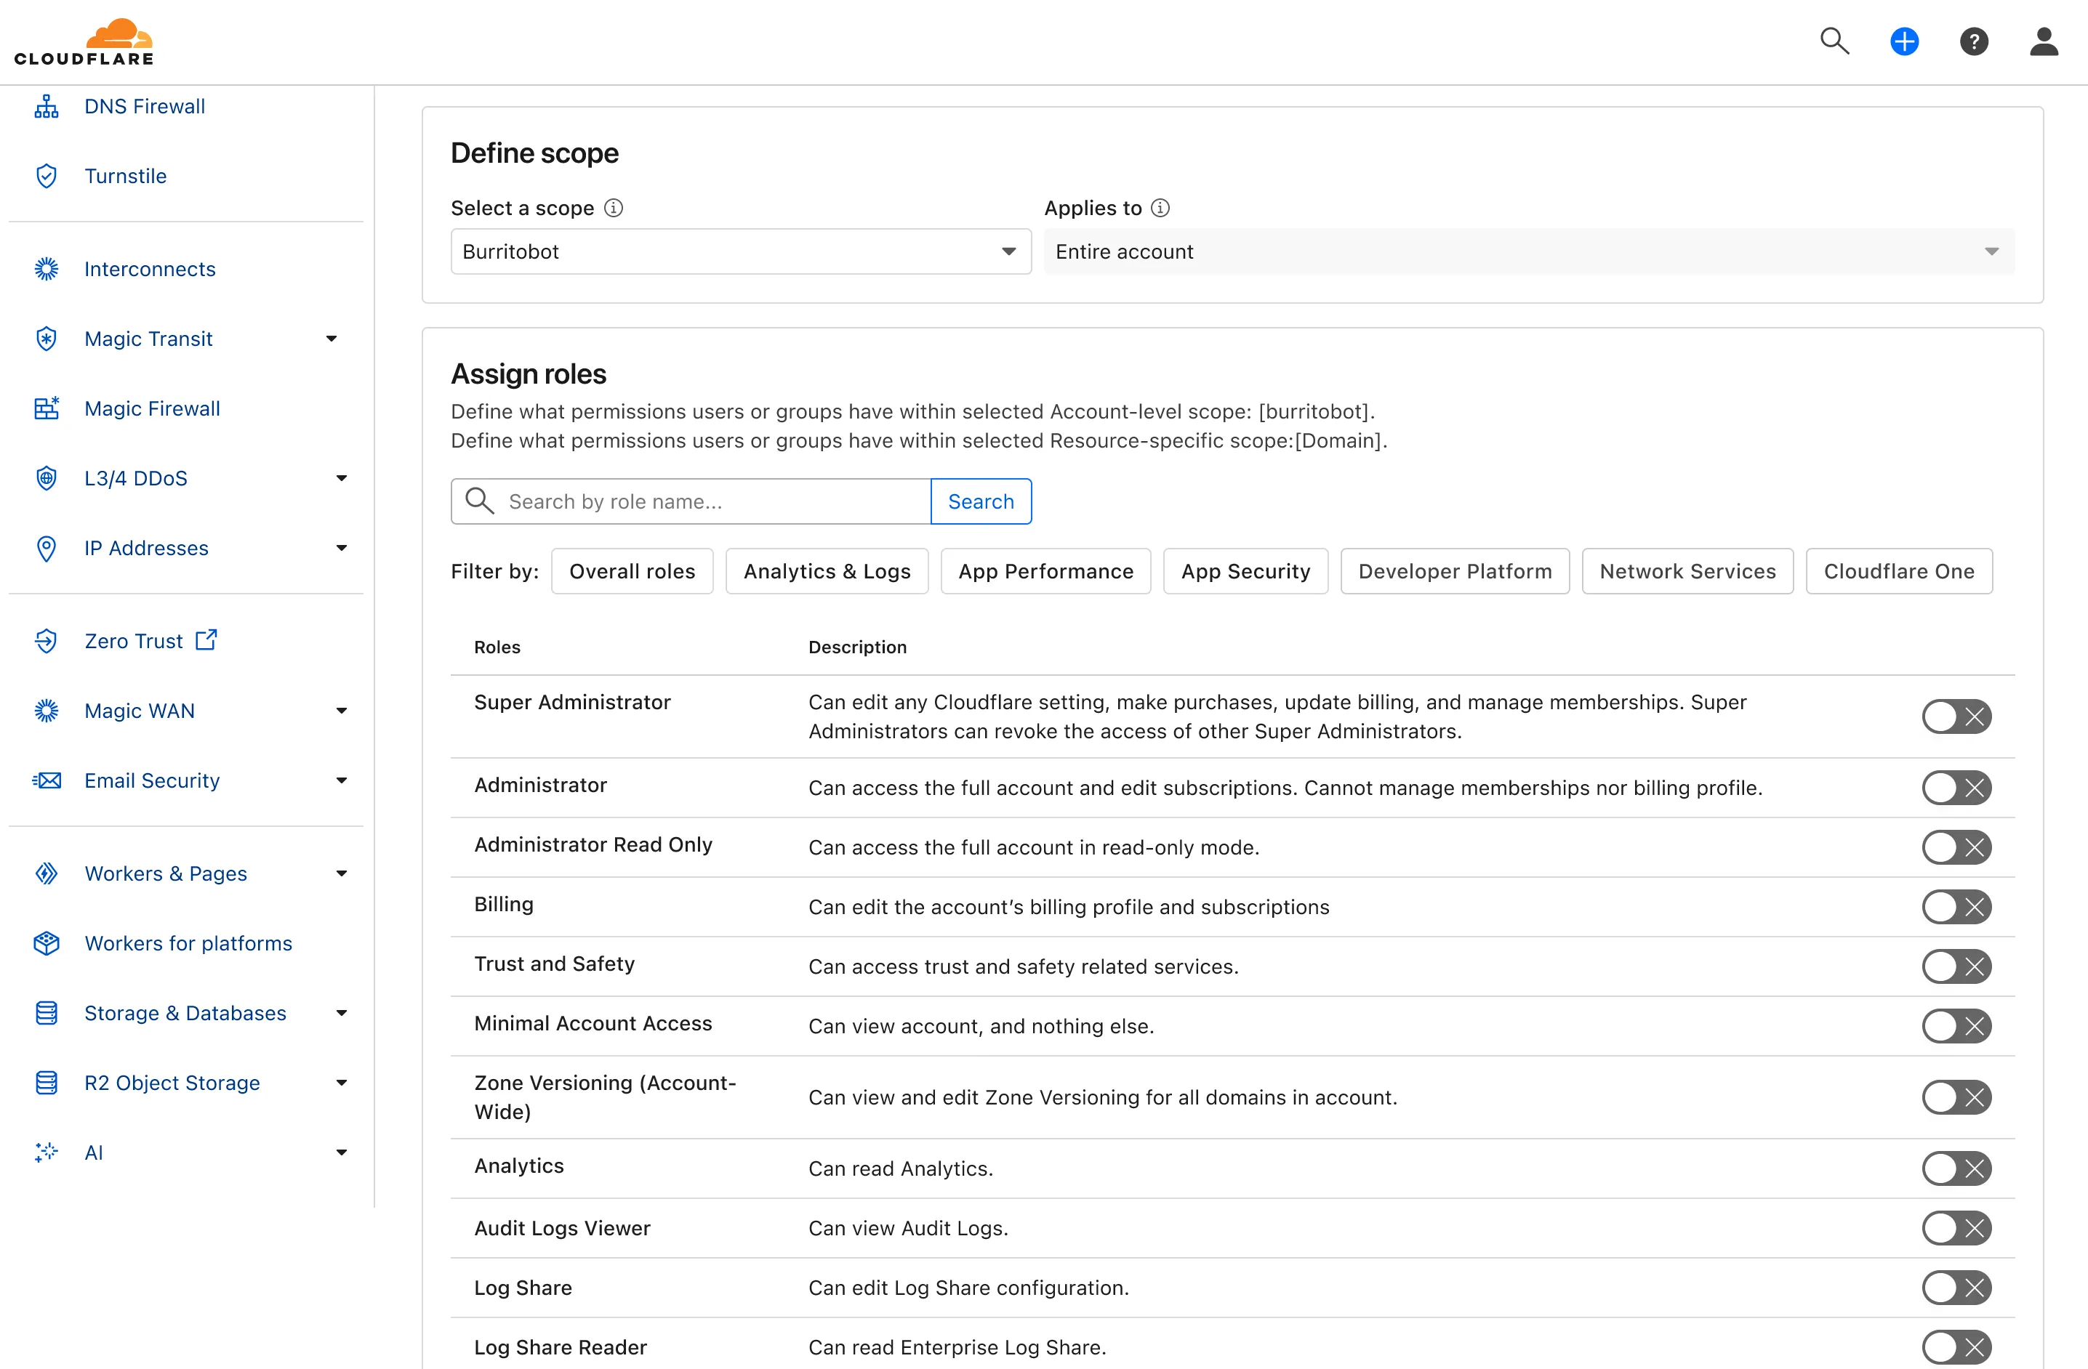Click the Search button
2088x1369 pixels.
pos(981,501)
